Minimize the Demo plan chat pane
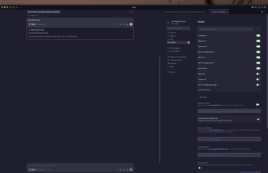The width and height of the screenshot is (268, 173). click(x=129, y=12)
